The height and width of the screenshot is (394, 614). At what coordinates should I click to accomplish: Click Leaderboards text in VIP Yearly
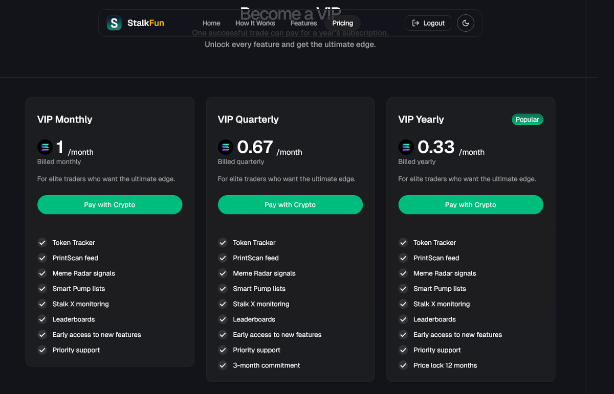(434, 319)
